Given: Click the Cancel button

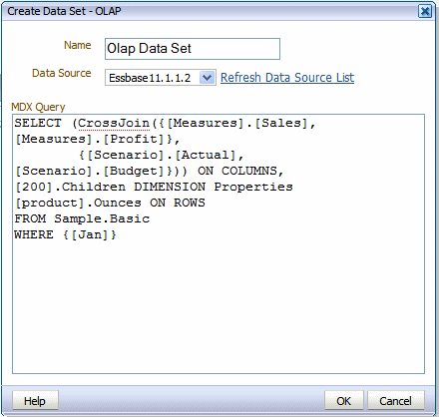Looking at the screenshot, I should click(x=396, y=401).
